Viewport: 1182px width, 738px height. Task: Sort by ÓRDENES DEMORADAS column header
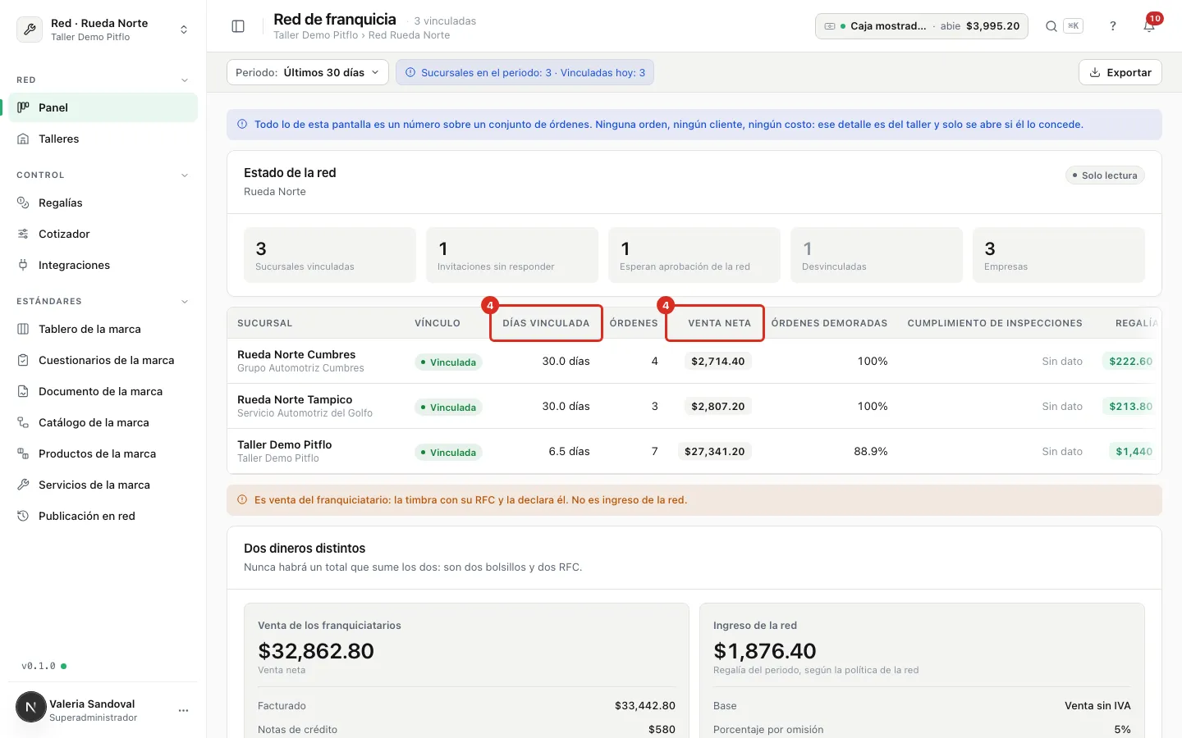tap(829, 323)
